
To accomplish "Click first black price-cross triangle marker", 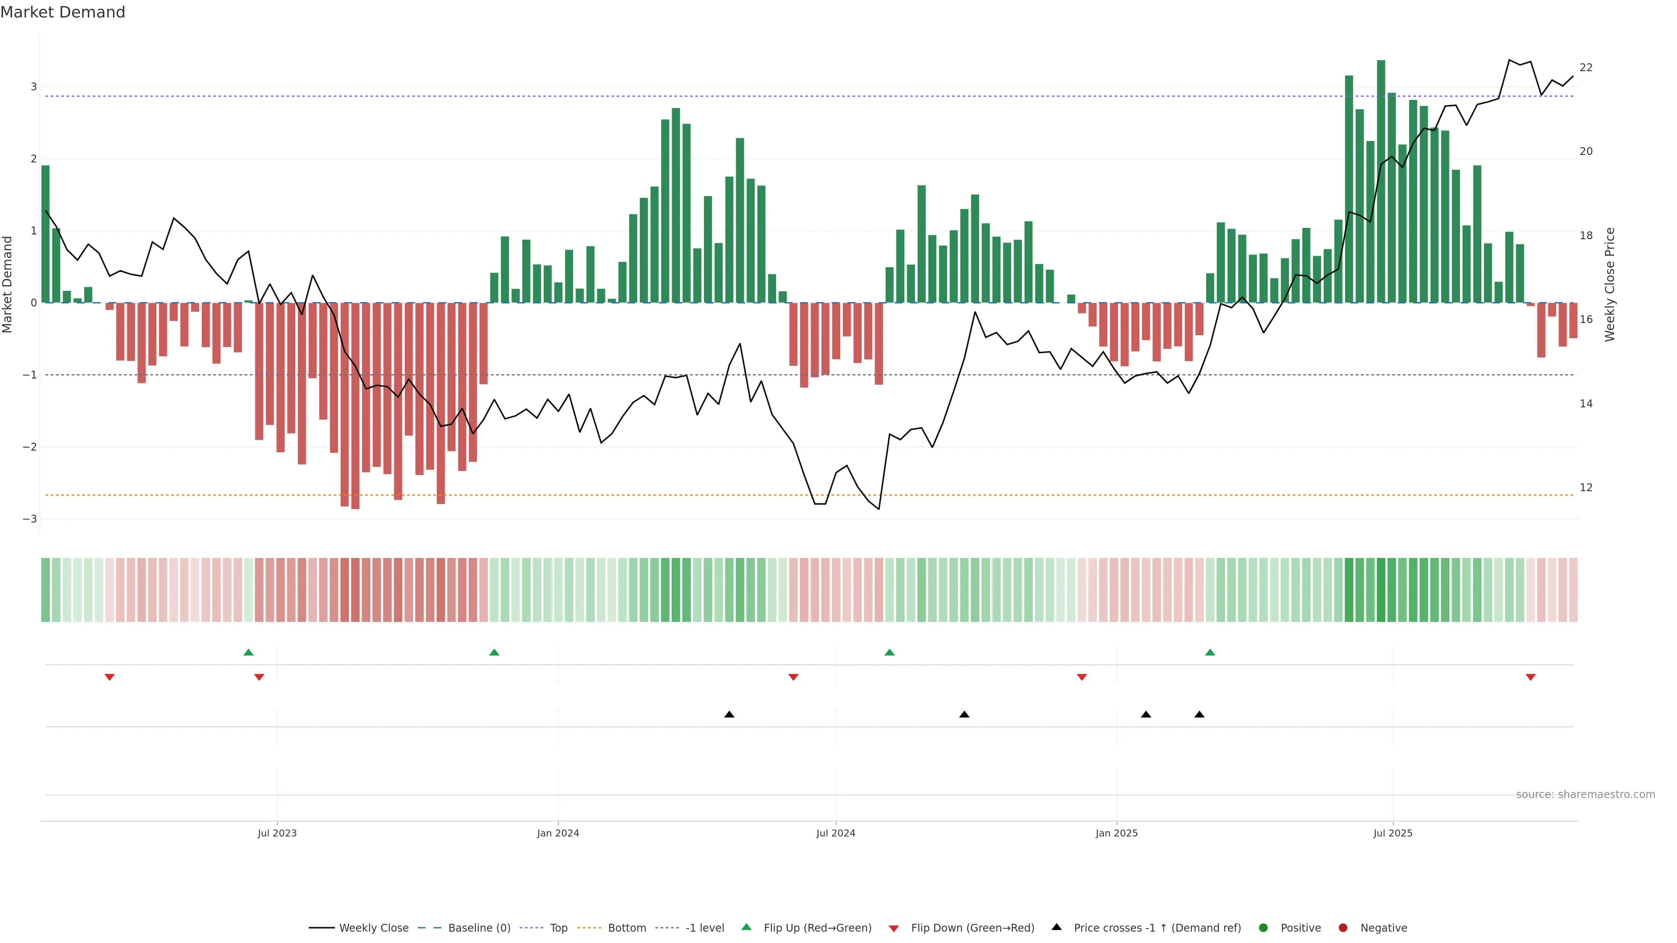I will coord(729,715).
